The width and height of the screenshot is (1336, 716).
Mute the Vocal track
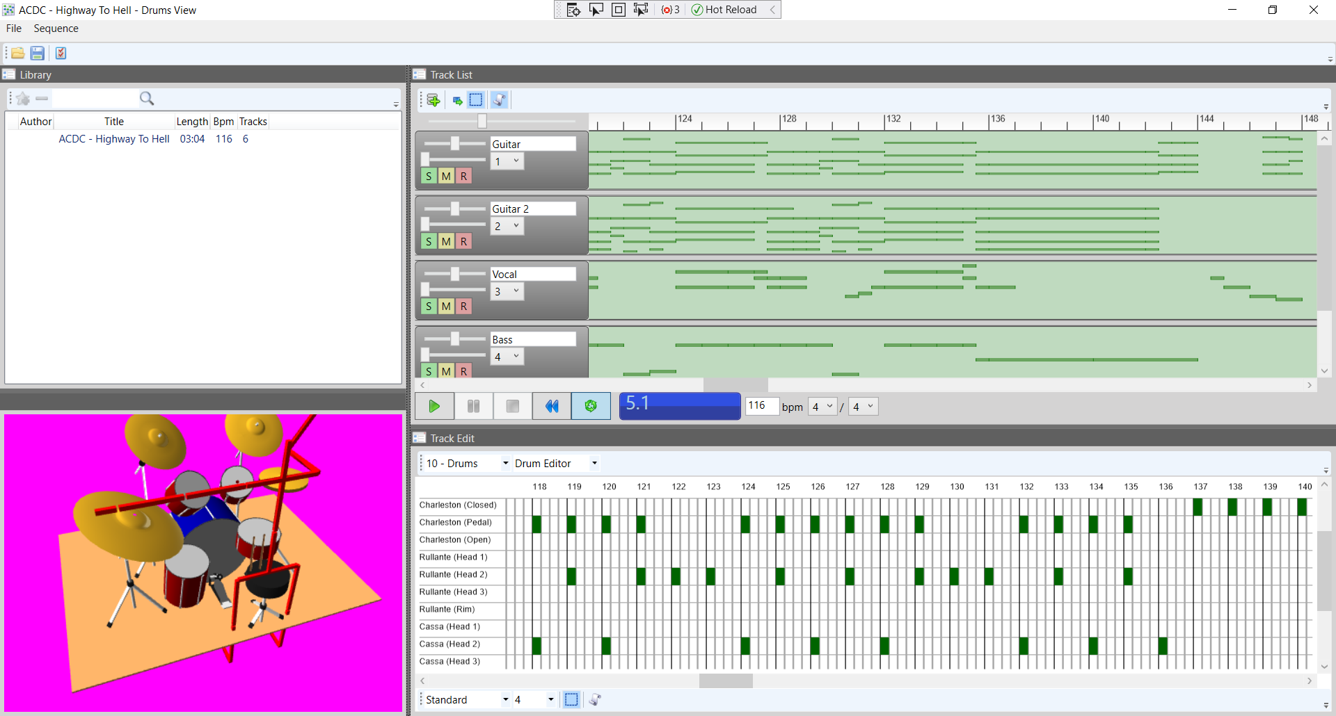pyautogui.click(x=446, y=307)
